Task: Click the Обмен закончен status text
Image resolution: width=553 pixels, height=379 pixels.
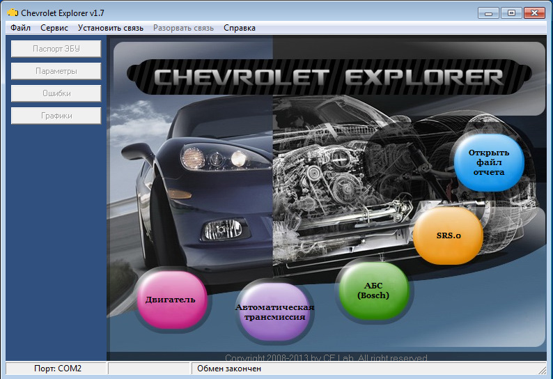Action: [229, 369]
